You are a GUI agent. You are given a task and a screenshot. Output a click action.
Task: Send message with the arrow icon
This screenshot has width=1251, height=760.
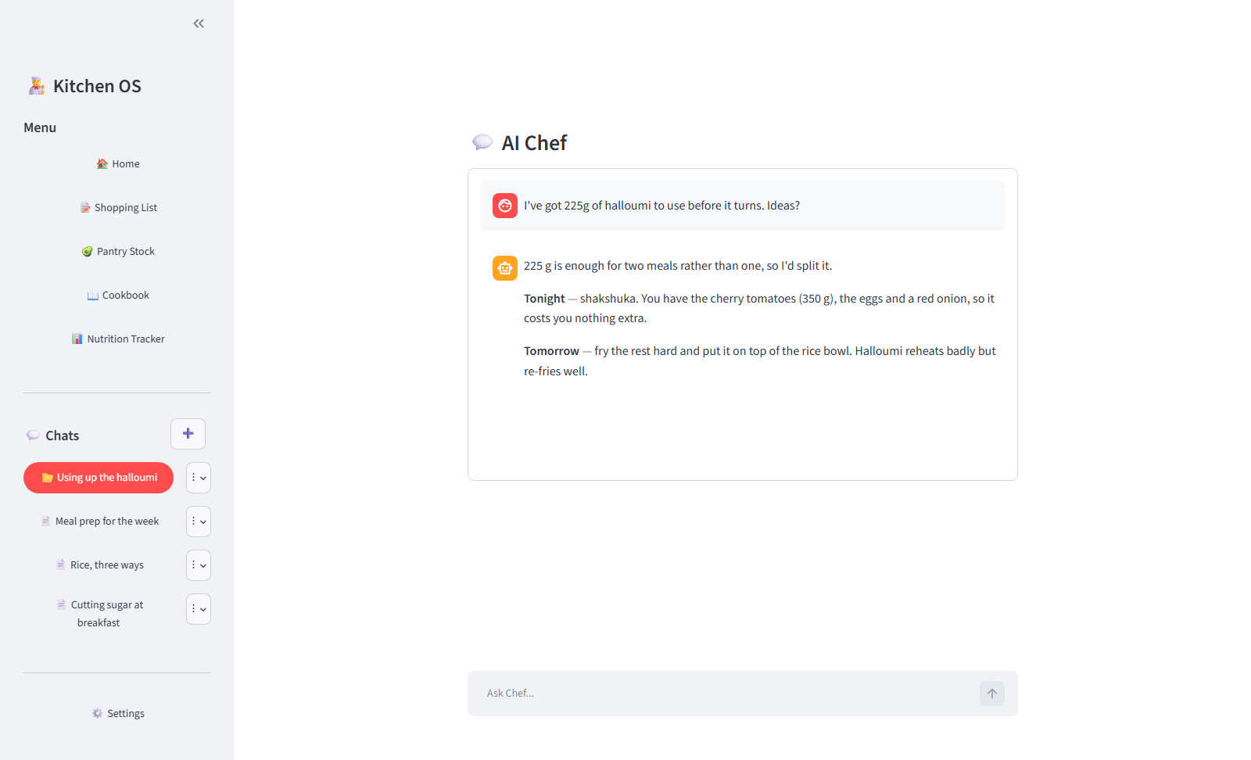992,694
